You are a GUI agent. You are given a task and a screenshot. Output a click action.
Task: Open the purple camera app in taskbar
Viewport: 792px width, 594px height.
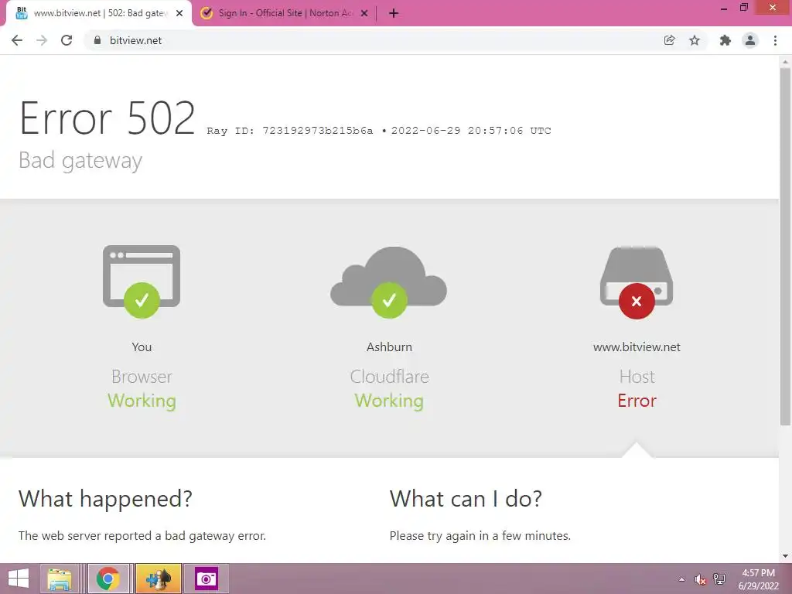(206, 579)
